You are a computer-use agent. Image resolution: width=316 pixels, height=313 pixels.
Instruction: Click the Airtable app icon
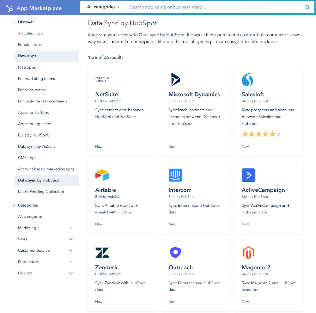pos(102,175)
